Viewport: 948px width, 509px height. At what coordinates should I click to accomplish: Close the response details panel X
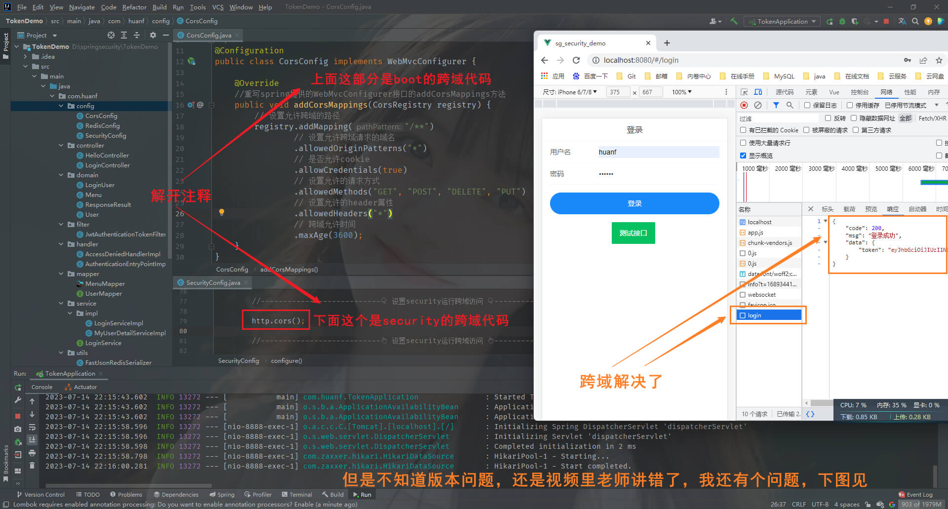point(811,209)
